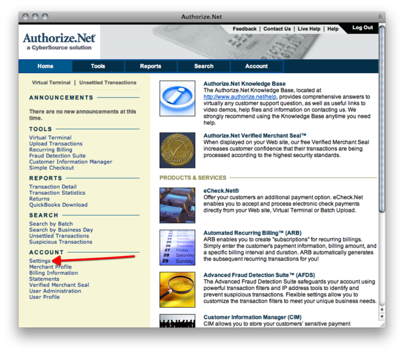This screenshot has width=404, height=353.
Task: Open Customer Information Manager (CIM) heading
Action: [x=252, y=317]
